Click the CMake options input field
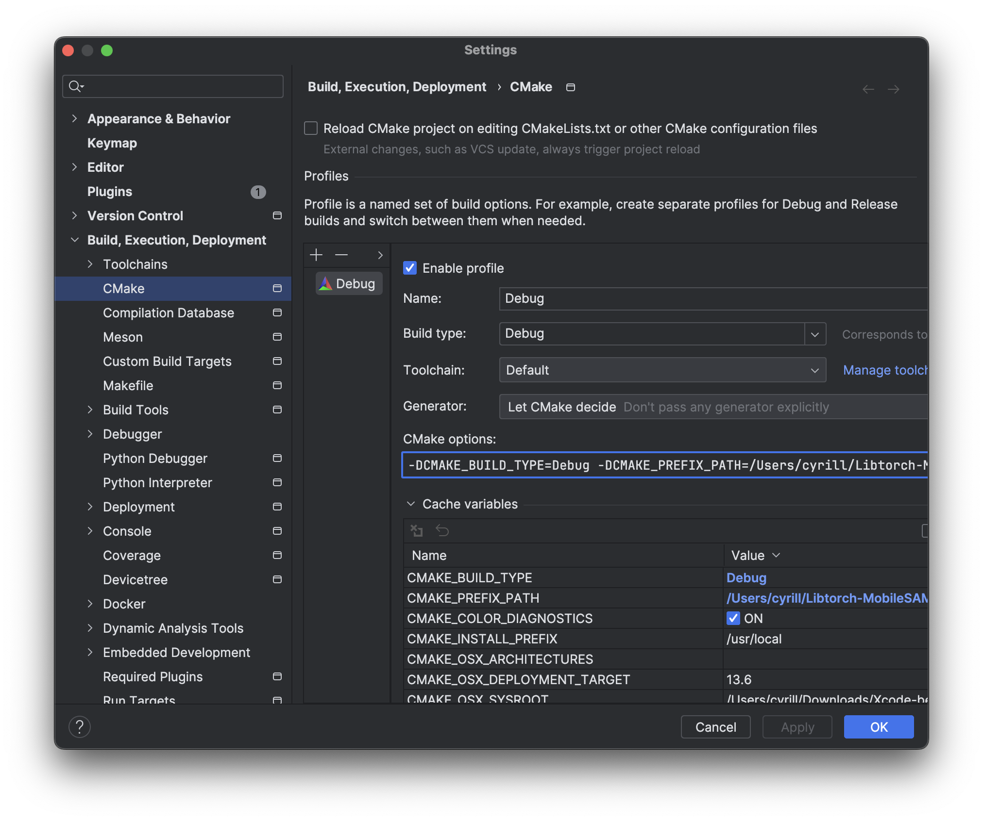983x821 pixels. pos(664,465)
